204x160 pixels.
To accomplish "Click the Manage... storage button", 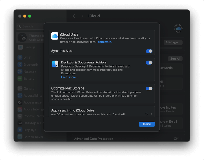I will pos(173,42).
